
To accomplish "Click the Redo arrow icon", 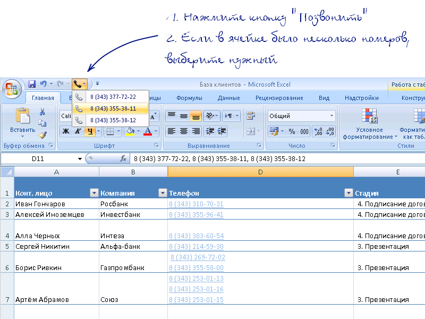I will click(60, 84).
